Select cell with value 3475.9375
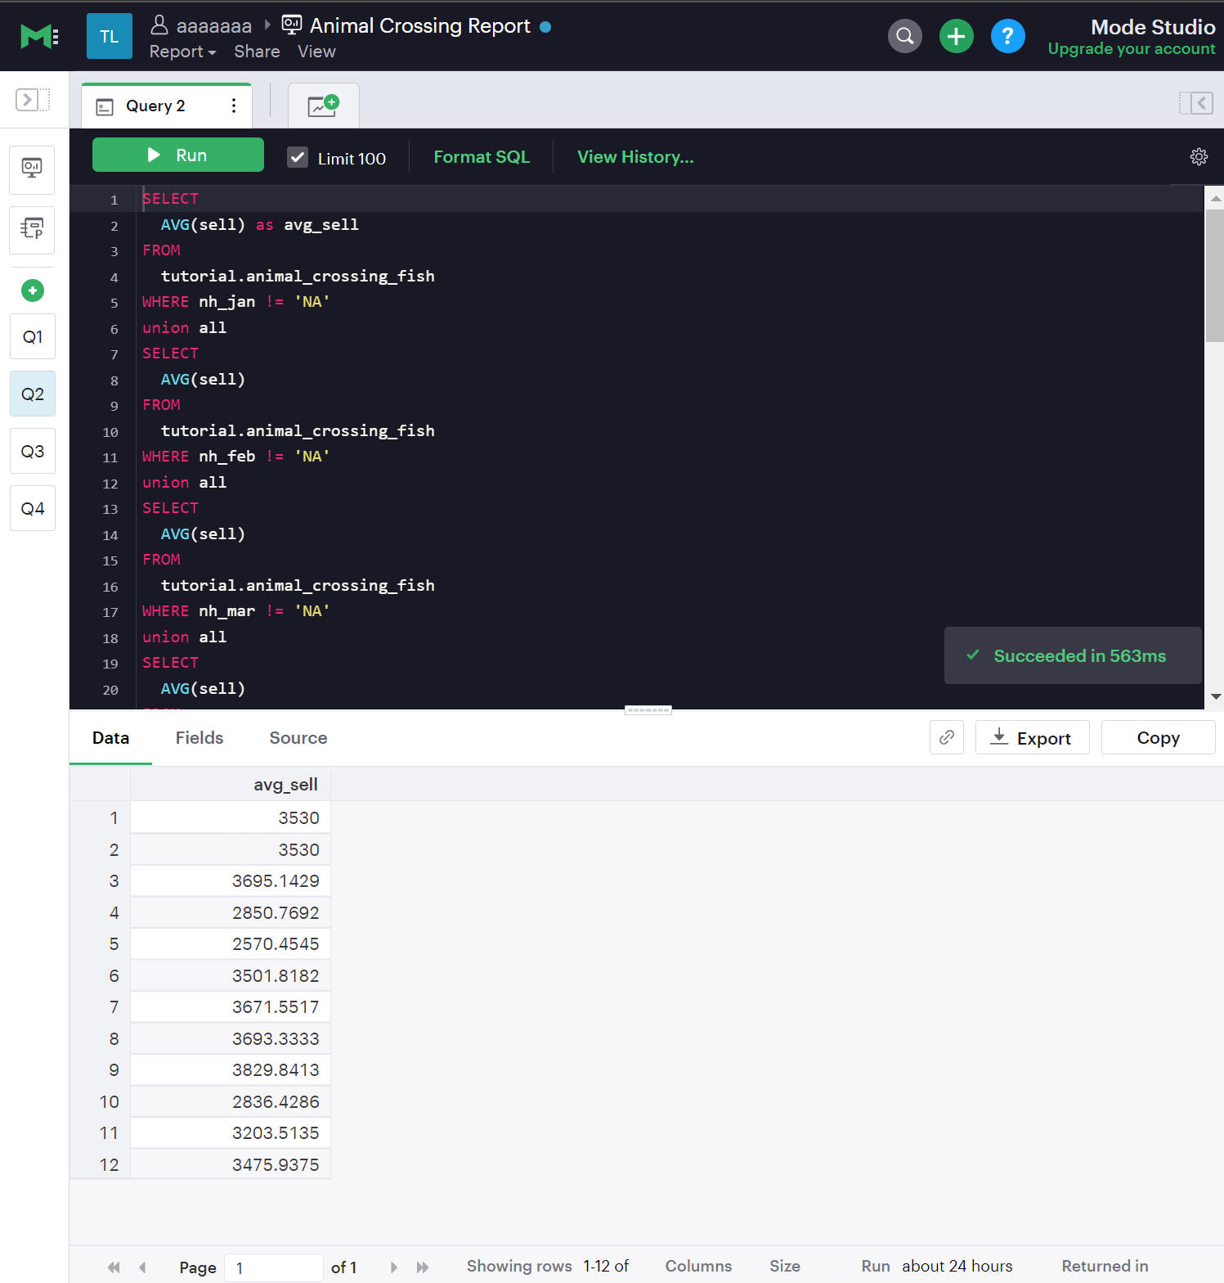Viewport: 1224px width, 1283px height. (x=231, y=1164)
